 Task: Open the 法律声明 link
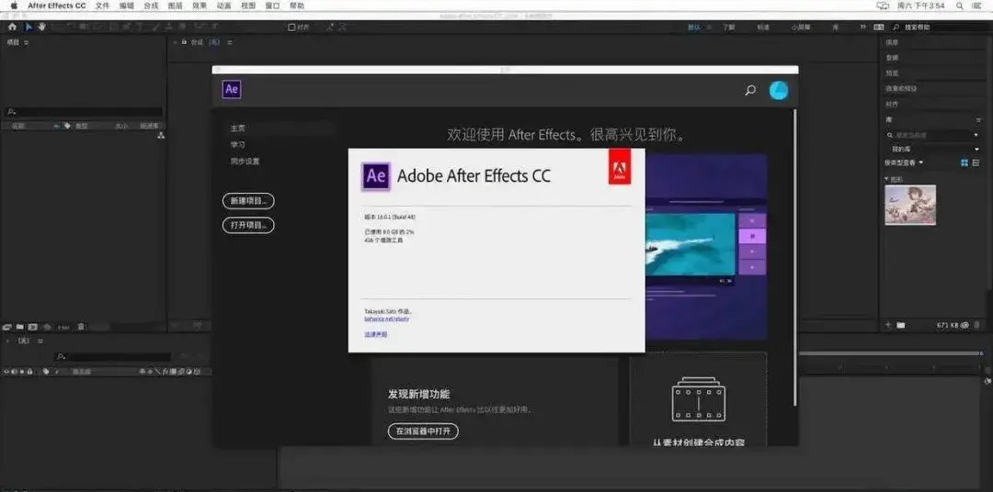click(375, 334)
